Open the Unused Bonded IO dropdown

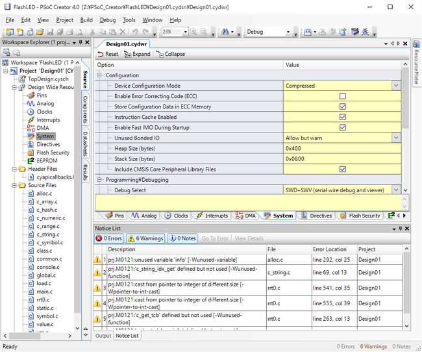395,138
